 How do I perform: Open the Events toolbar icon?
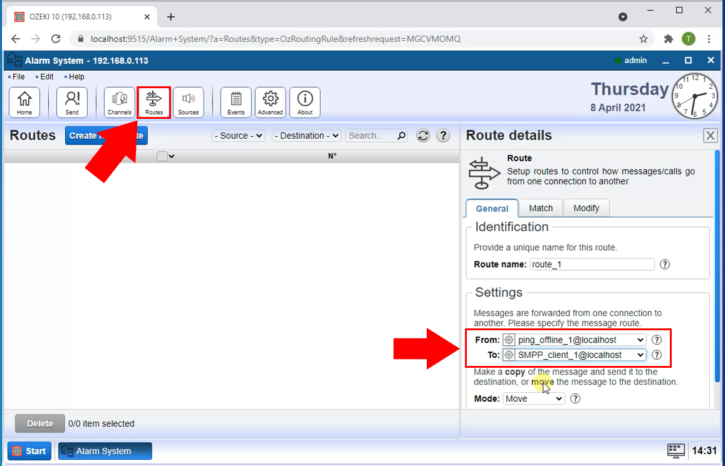pos(236,103)
